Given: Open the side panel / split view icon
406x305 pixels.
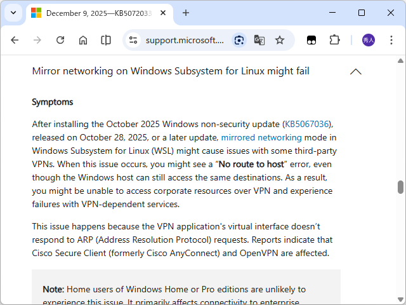Looking at the screenshot, I should [x=106, y=40].
